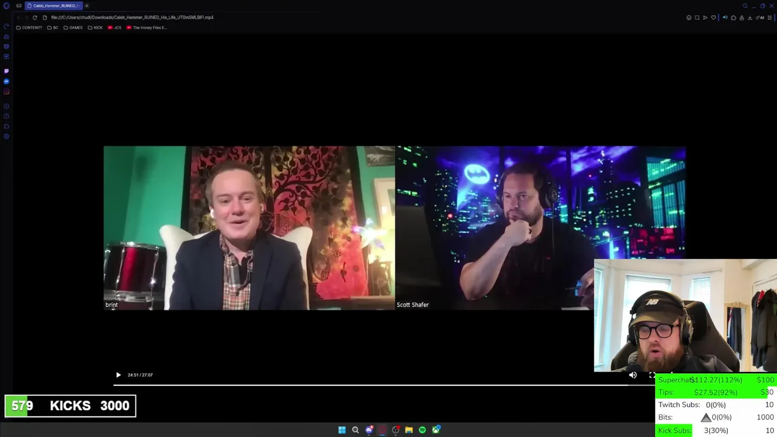Open The Honey Files bookmark
The height and width of the screenshot is (437, 777).
click(x=147, y=27)
